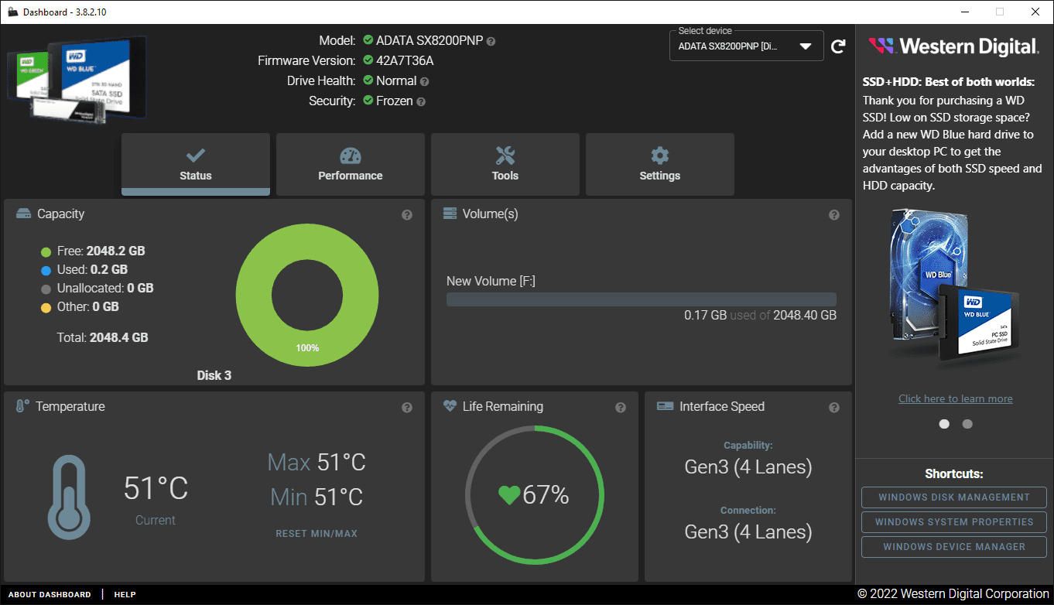Click the gray Unallocated legend swatch
The width and height of the screenshot is (1054, 605).
(46, 289)
